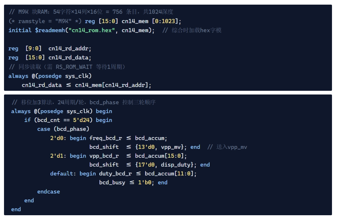Click the comment about loading hex font

click(192, 30)
